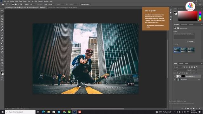Screen dimensions: 203x114
Task: Select the Zoom tool
Action: pyautogui.click(x=2, y=66)
